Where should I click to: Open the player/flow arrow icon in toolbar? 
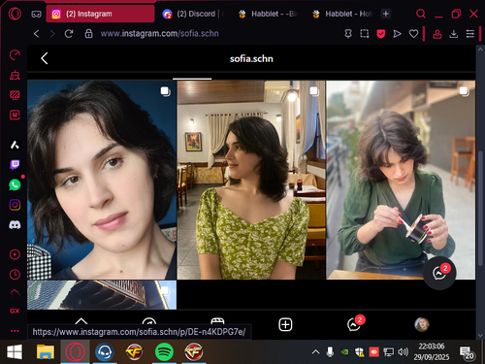(x=397, y=34)
